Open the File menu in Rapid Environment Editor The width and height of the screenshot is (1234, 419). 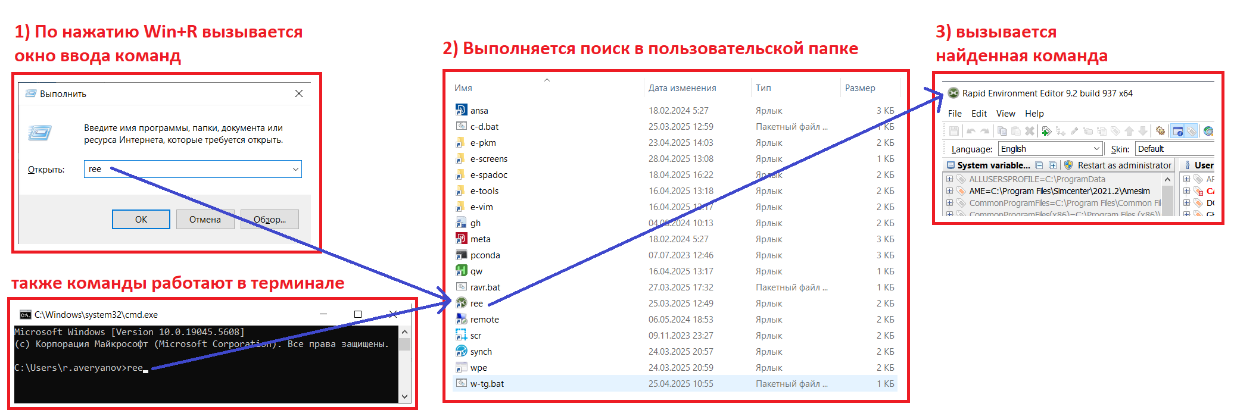pyautogui.click(x=955, y=114)
